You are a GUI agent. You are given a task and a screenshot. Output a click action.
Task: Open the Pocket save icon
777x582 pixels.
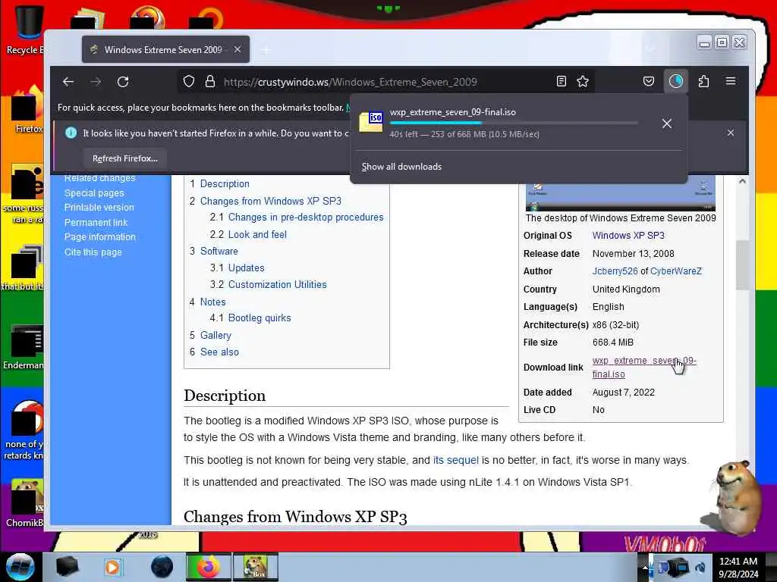649,82
